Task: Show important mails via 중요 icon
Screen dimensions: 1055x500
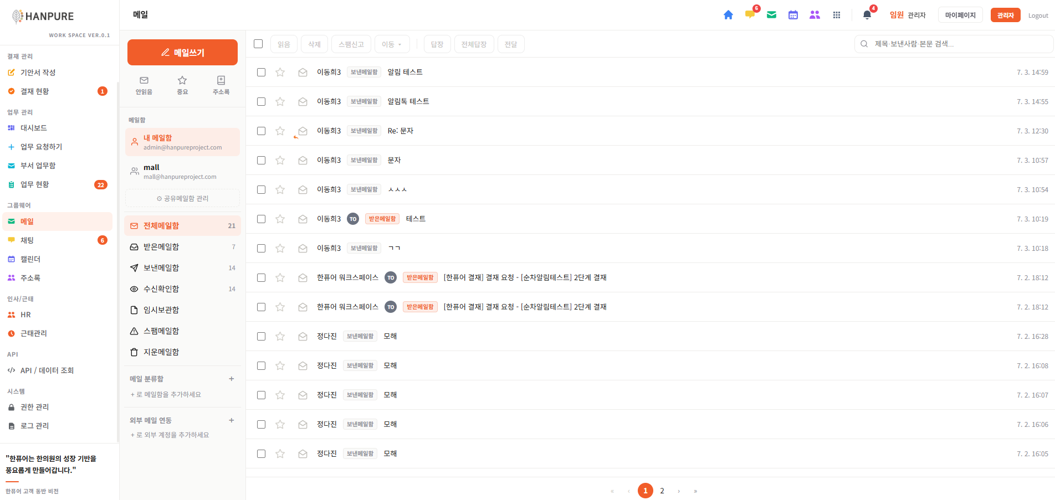Action: pyautogui.click(x=182, y=85)
